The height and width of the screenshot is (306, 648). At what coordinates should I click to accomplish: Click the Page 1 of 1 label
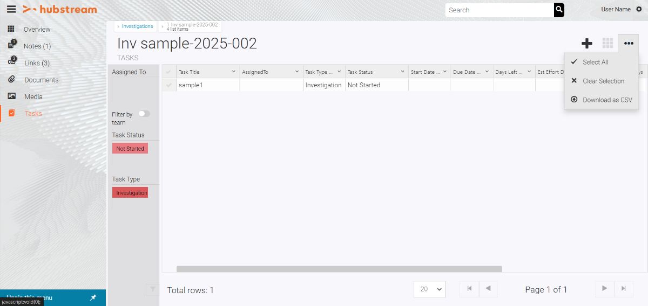click(x=546, y=289)
